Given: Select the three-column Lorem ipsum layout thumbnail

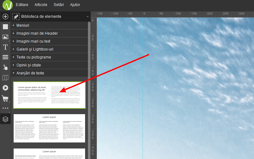Looking at the screenshot, I should coord(49,128).
